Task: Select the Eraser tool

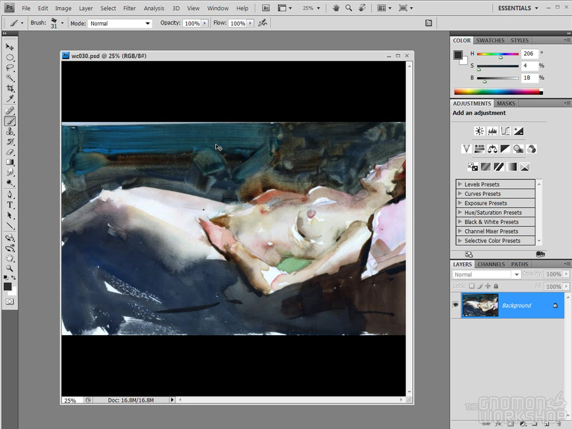Action: click(x=10, y=152)
